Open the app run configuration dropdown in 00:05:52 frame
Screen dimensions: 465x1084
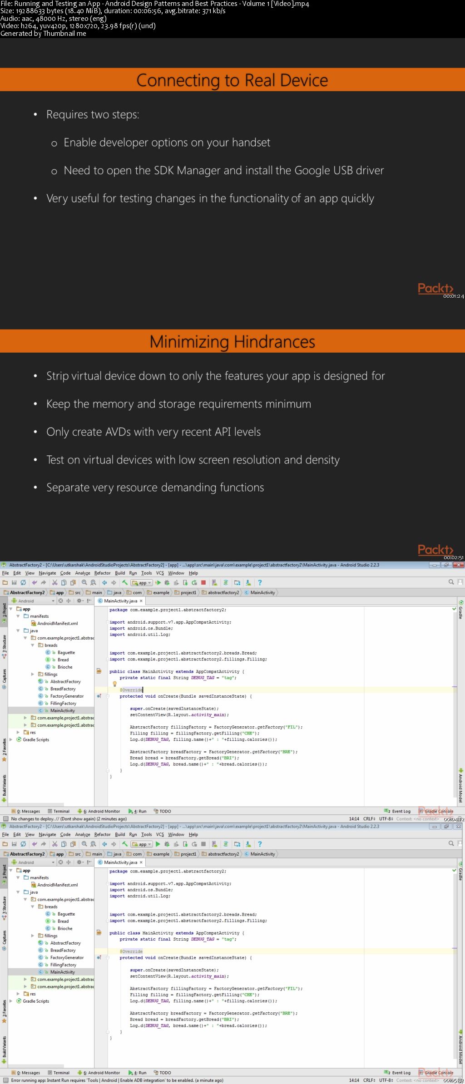coord(142,844)
